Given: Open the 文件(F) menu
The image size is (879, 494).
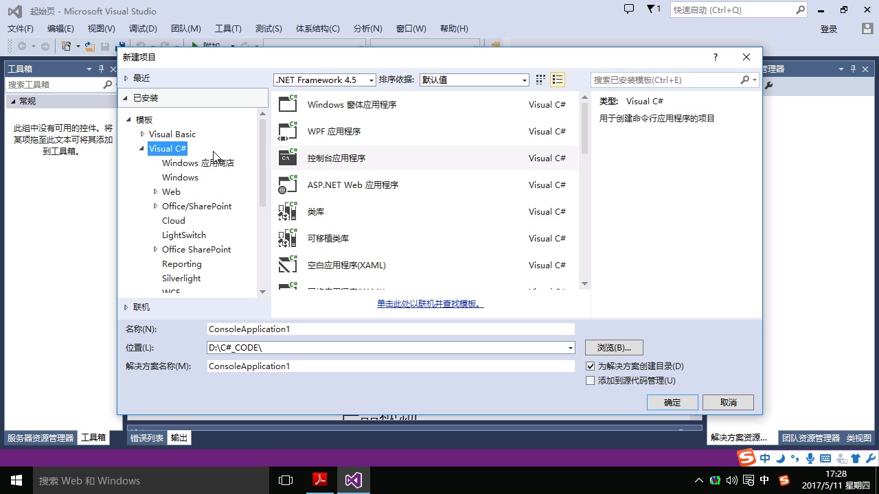Looking at the screenshot, I should tap(21, 28).
